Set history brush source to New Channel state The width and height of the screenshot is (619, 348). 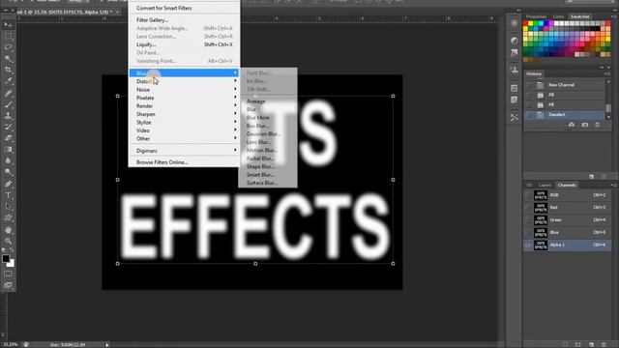(x=529, y=85)
